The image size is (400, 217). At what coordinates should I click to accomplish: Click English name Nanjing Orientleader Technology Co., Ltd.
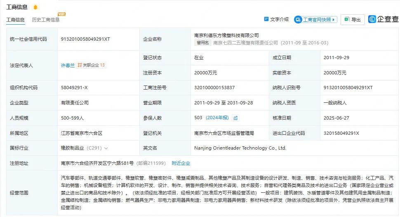pos(240,148)
